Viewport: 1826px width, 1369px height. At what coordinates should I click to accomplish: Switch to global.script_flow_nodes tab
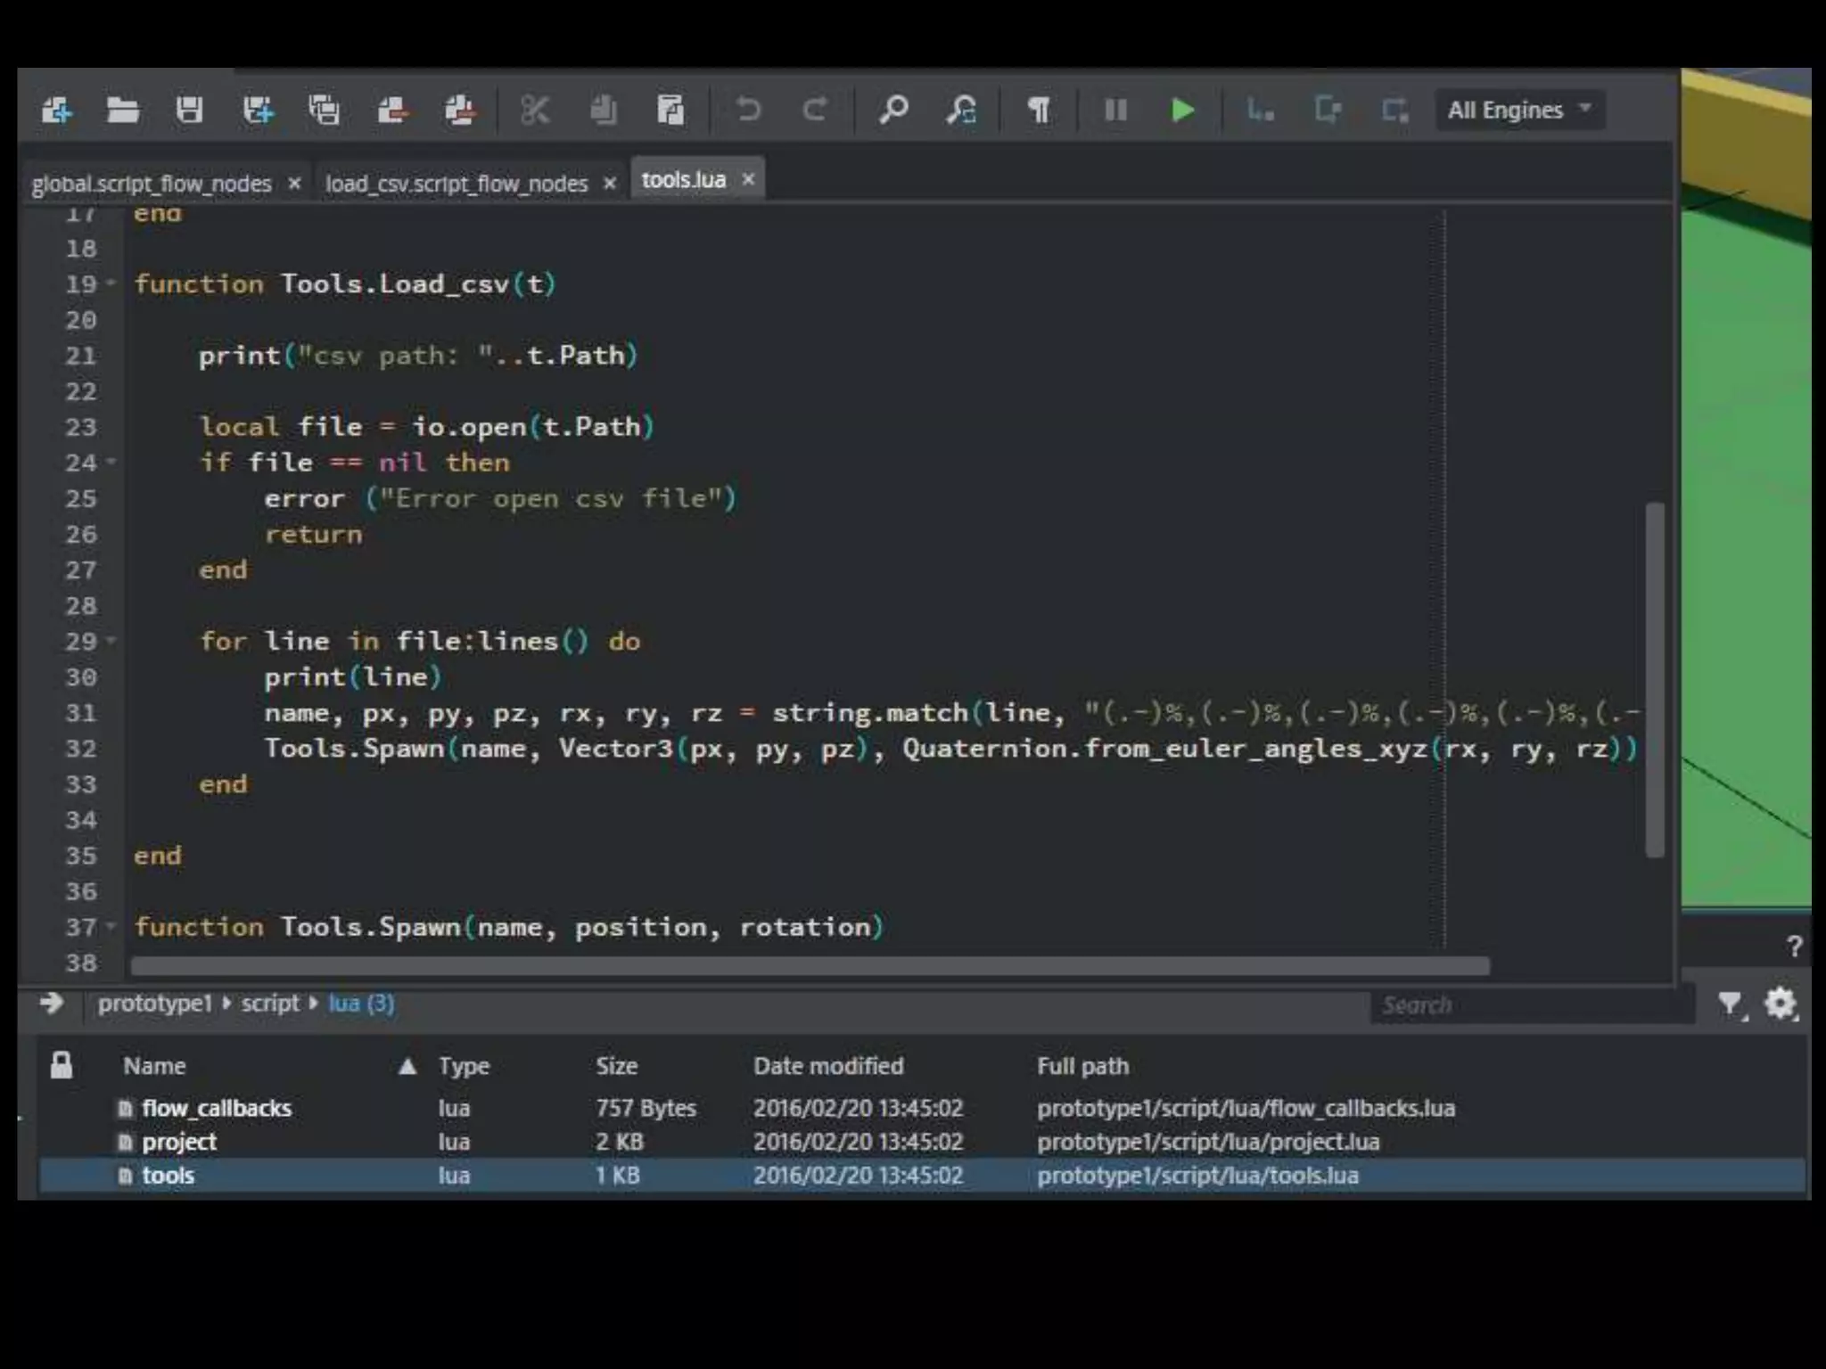click(152, 184)
